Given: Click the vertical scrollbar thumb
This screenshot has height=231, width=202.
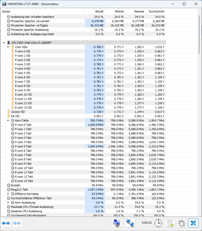Looking at the screenshot, I should 199,35.
